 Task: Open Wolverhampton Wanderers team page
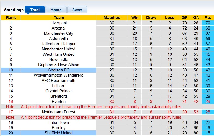59,75
